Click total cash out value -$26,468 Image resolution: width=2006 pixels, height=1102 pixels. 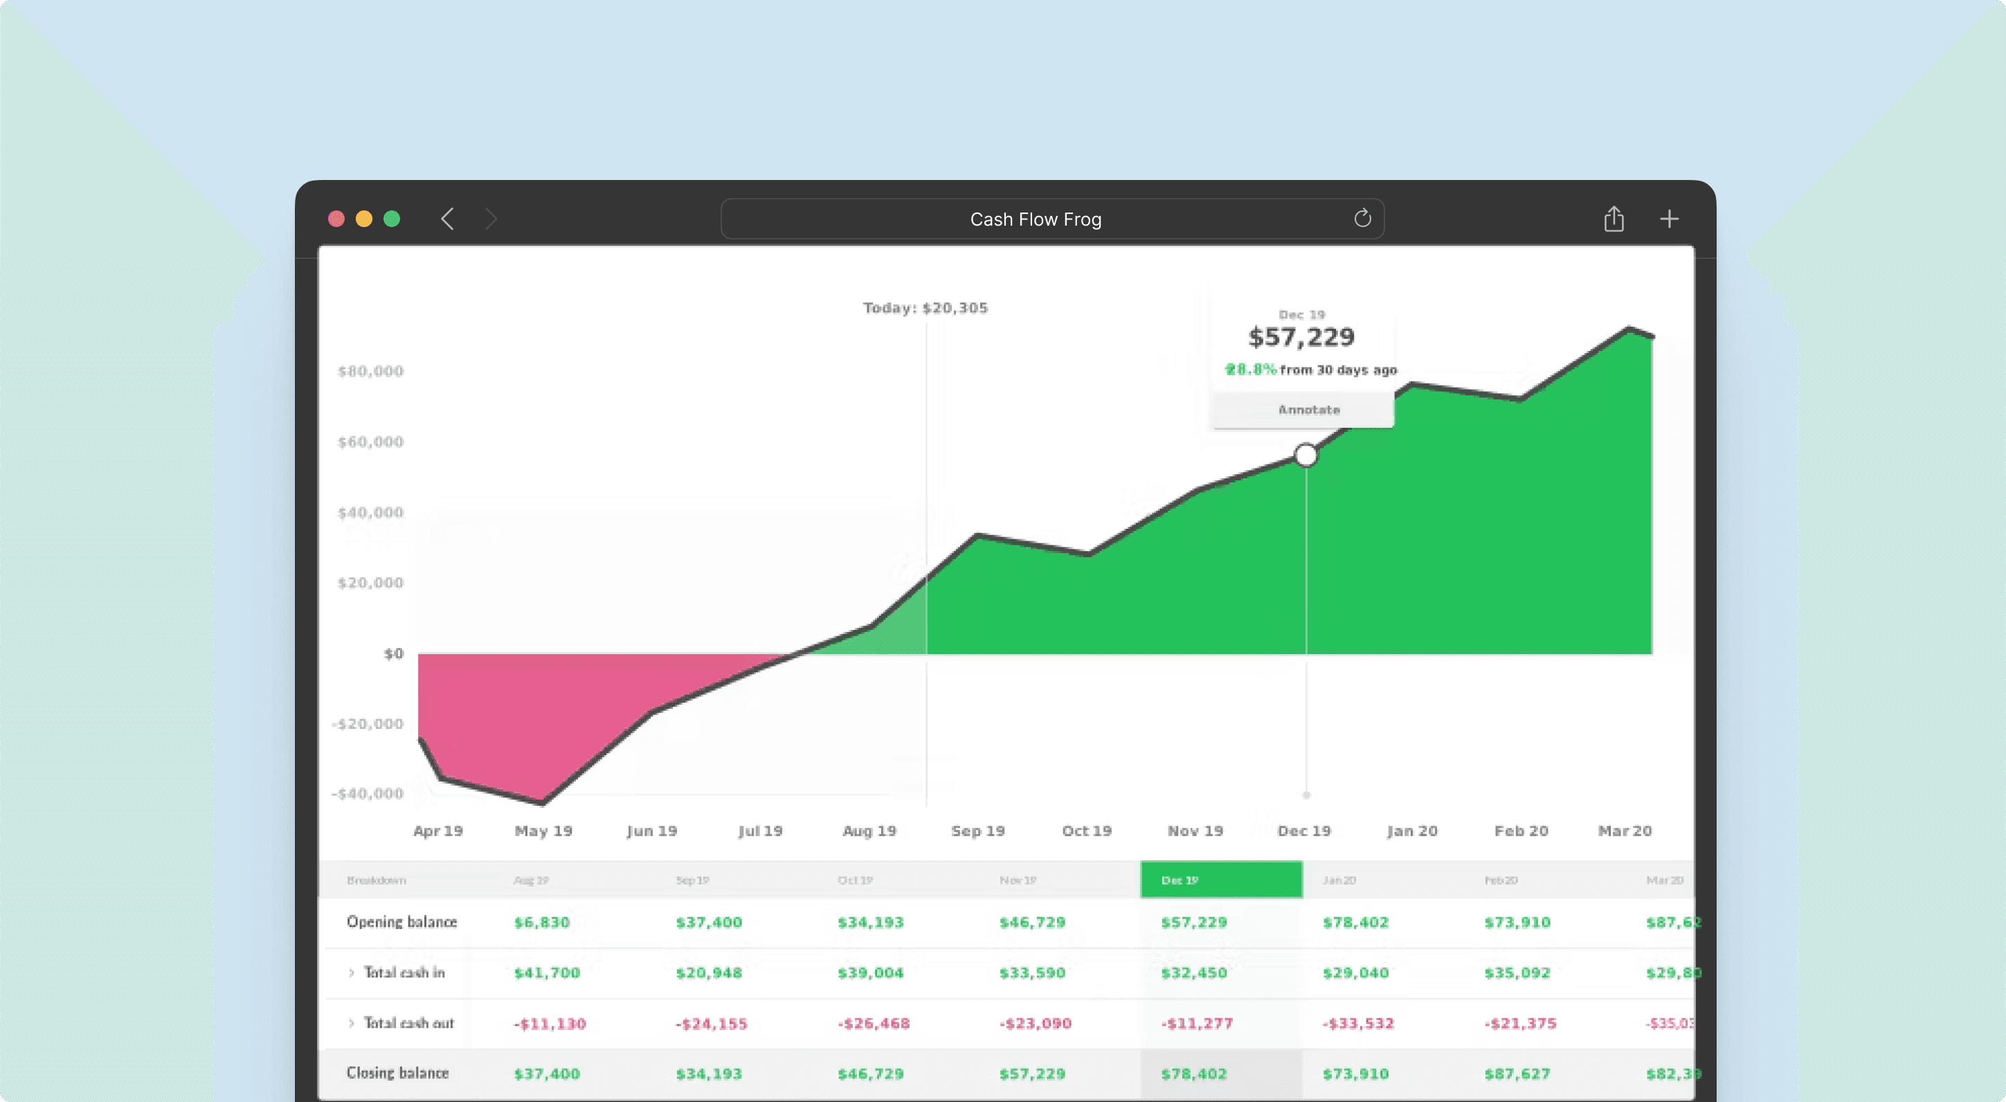coord(874,1023)
